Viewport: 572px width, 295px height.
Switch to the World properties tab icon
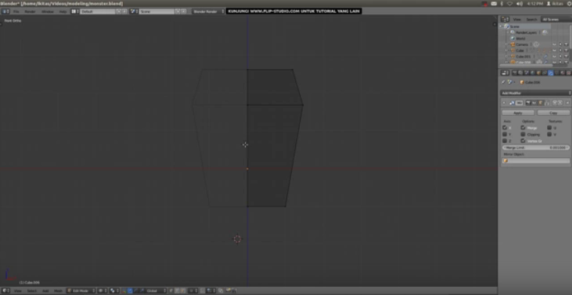(533, 73)
